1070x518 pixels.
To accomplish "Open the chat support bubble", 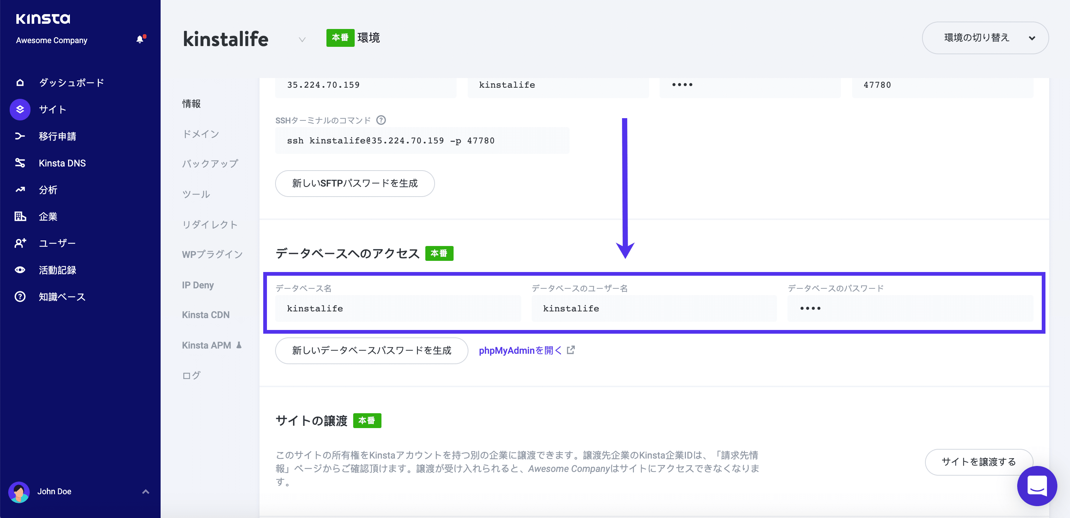I will tap(1037, 486).
